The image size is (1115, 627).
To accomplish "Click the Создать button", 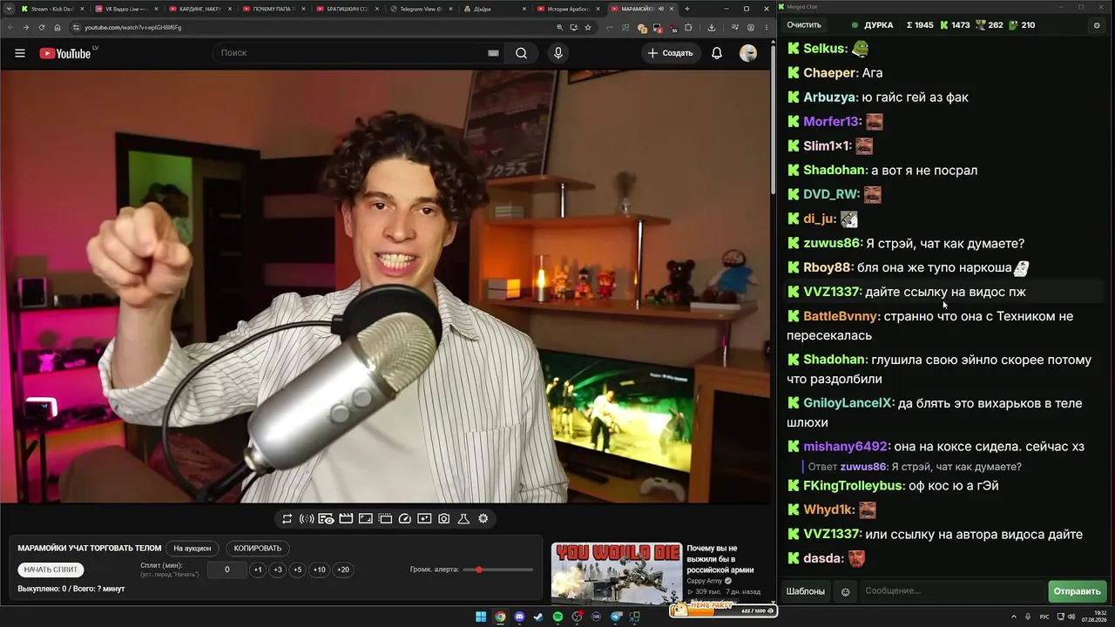I will (670, 53).
